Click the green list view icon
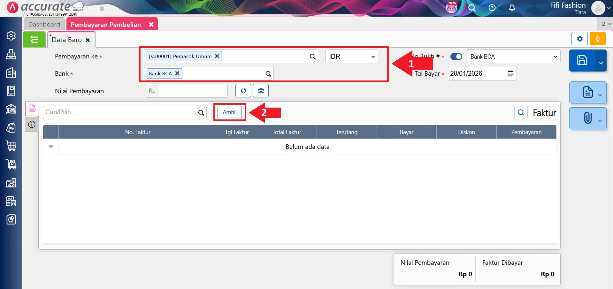 [34, 40]
